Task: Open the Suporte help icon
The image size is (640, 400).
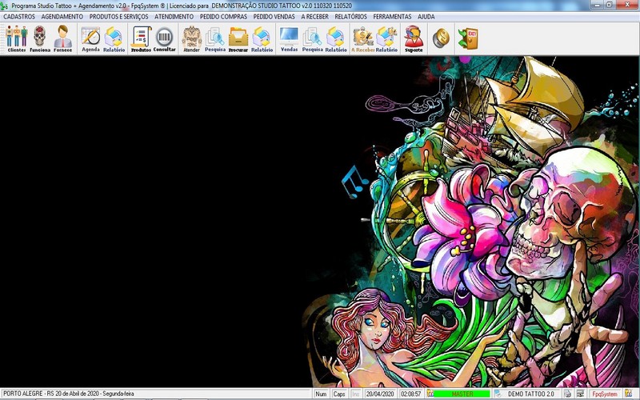Action: point(414,38)
